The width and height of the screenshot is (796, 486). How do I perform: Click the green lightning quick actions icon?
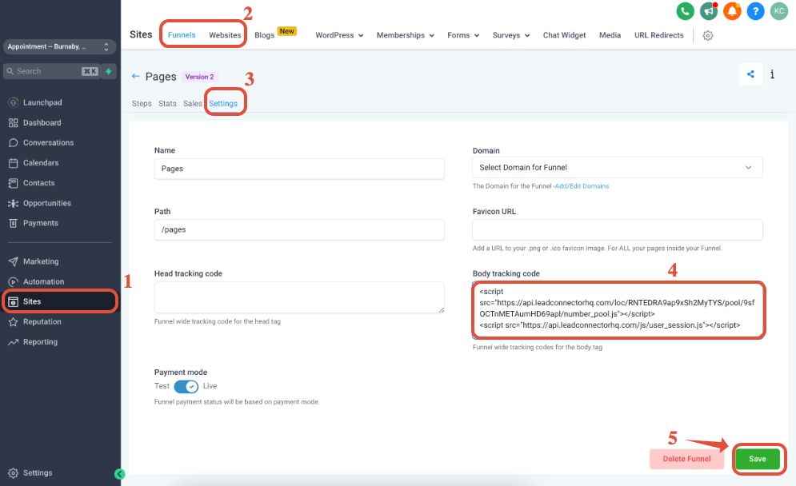click(108, 71)
